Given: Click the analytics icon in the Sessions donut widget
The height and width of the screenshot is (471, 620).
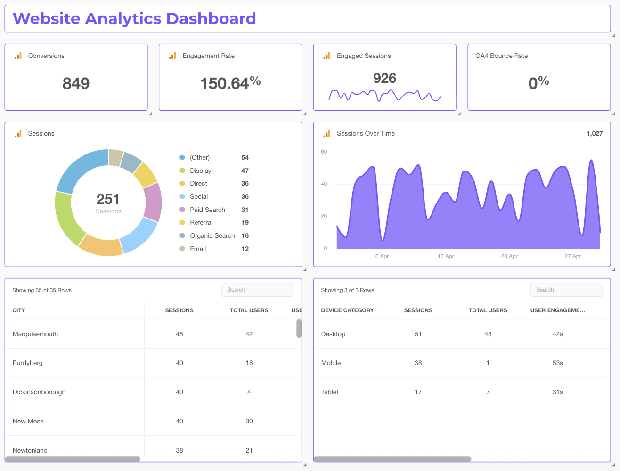Looking at the screenshot, I should coord(18,134).
